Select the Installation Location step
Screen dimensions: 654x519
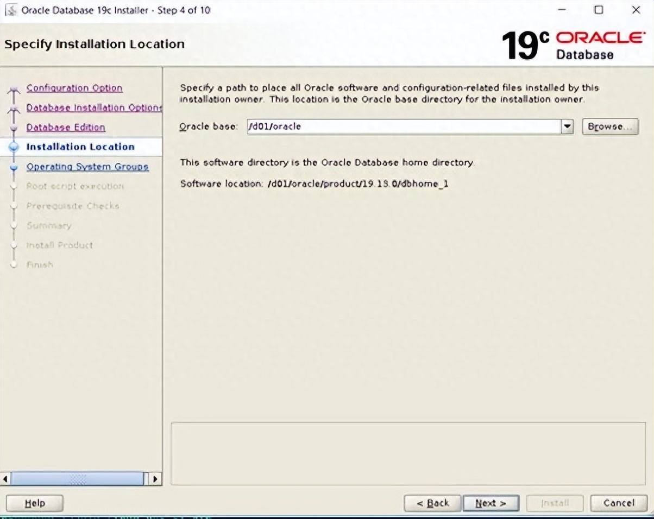pyautogui.click(x=80, y=147)
